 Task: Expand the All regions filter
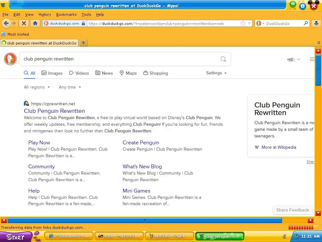[x=37, y=87]
